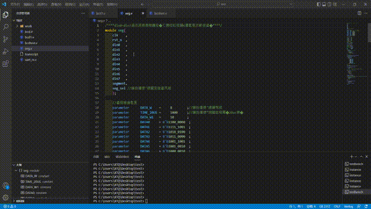Click the VS Code logo icon
The width and height of the screenshot is (371, 209).
(x=4, y=4)
